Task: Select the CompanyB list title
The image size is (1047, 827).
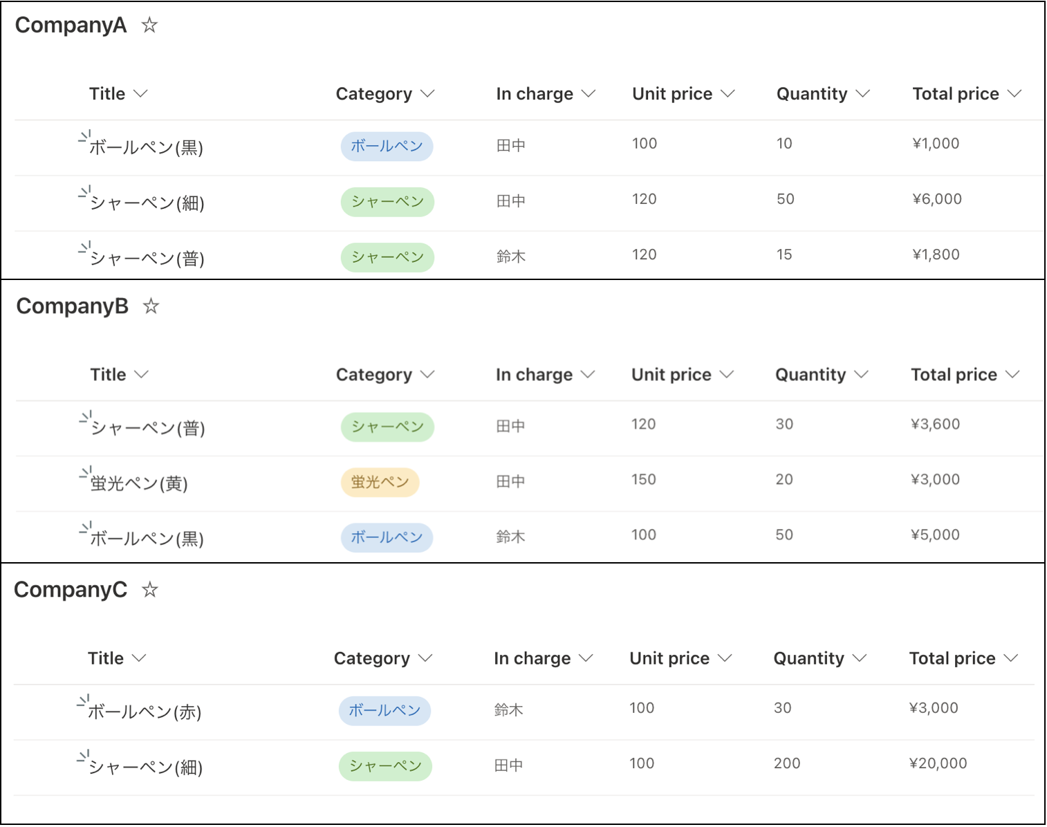Action: (72, 306)
